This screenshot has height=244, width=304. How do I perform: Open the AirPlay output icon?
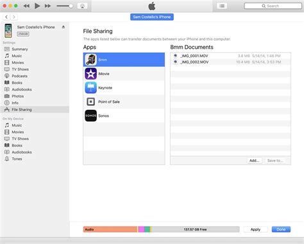pyautogui.click(x=82, y=6)
